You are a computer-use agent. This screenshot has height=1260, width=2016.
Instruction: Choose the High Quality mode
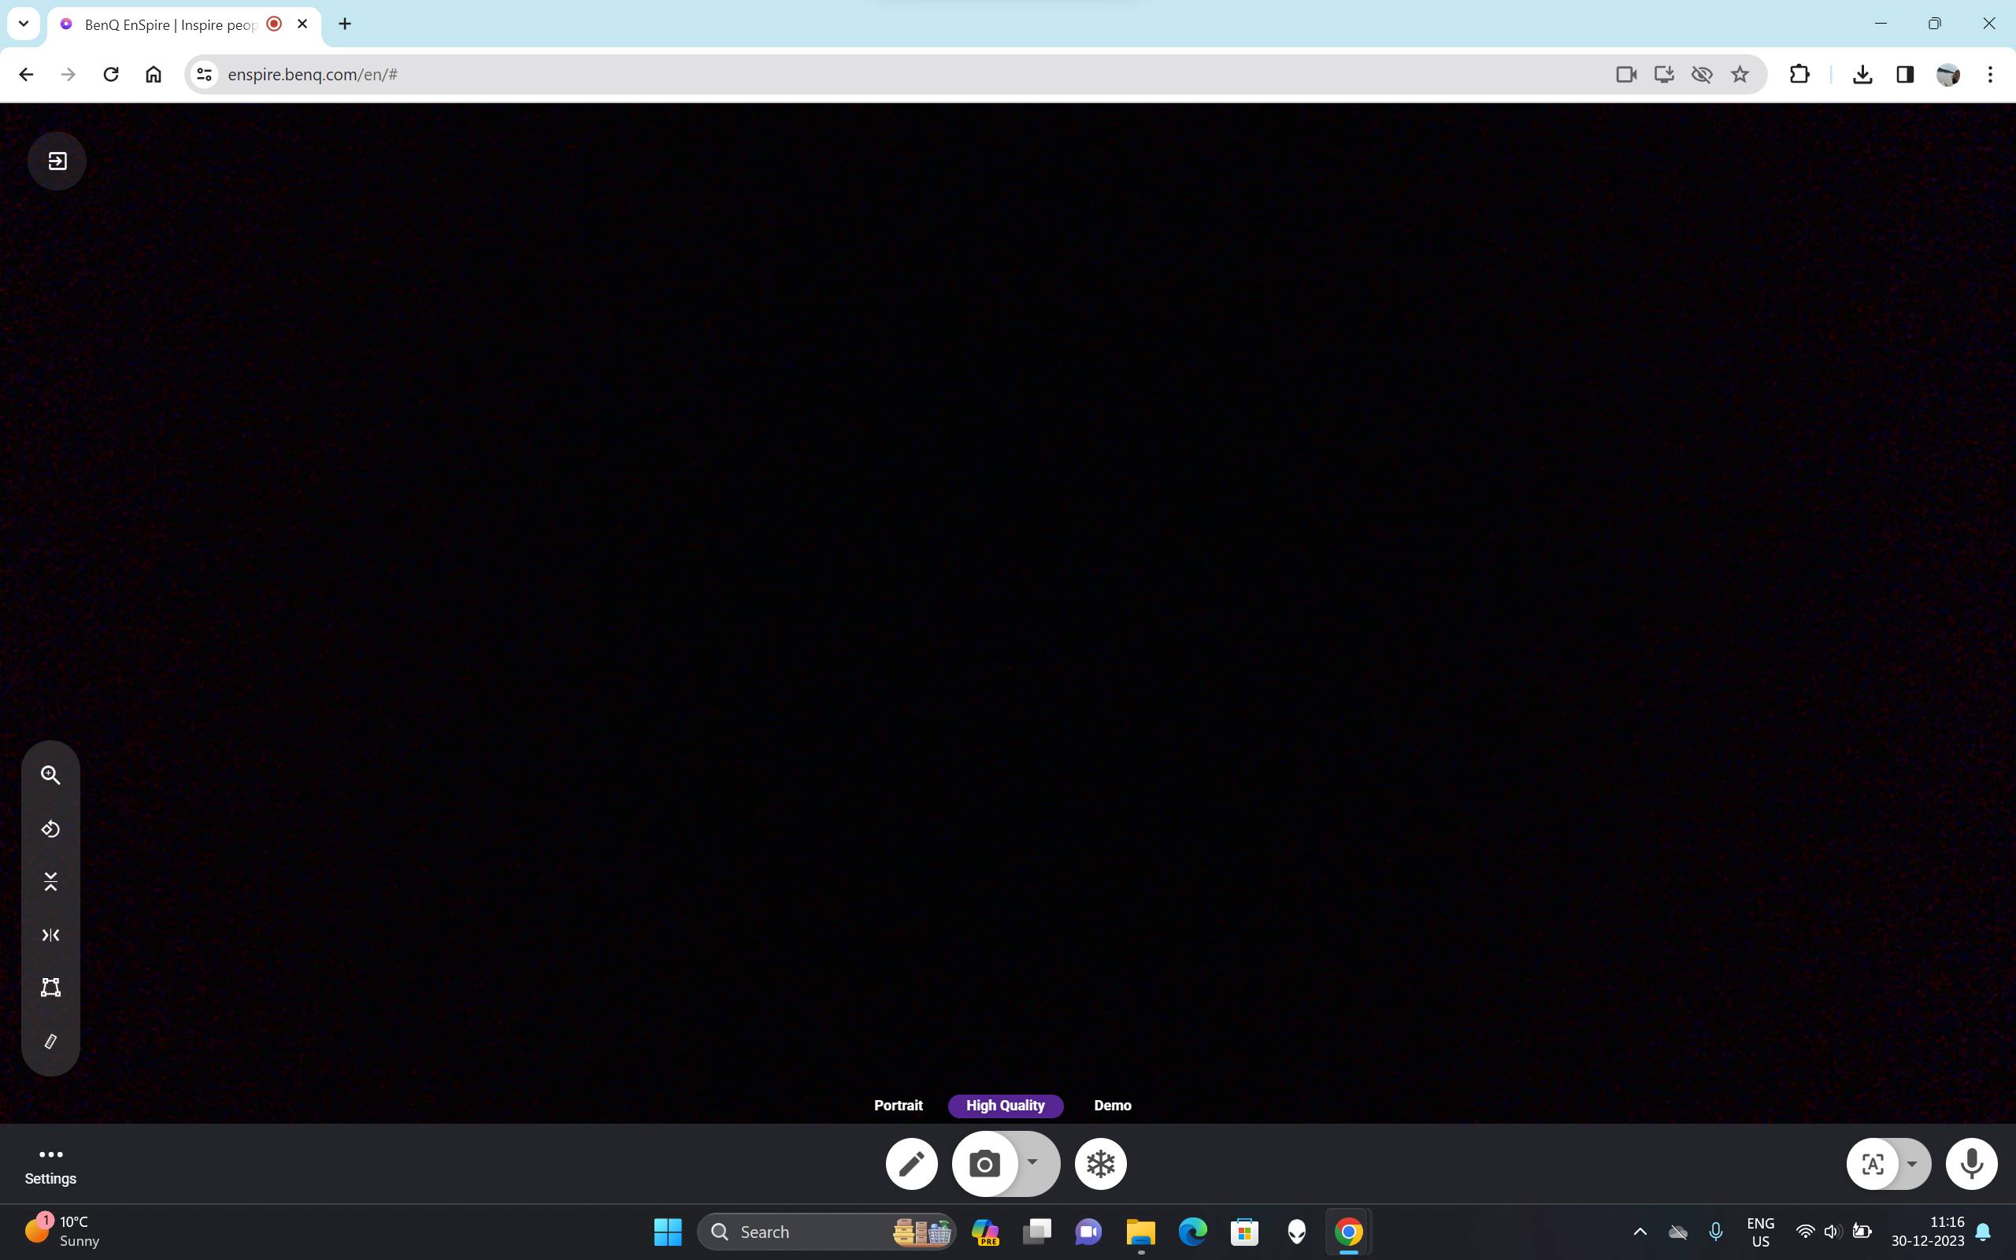[x=1005, y=1106]
